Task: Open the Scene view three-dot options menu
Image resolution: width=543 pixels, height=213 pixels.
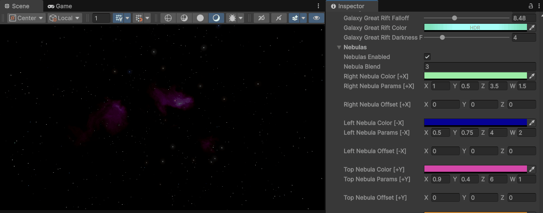Action: point(318,6)
